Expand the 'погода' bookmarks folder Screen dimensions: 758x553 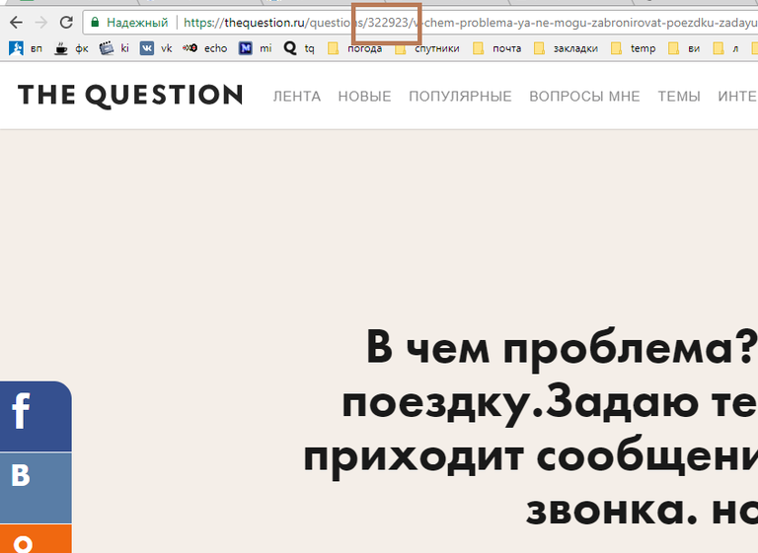click(356, 47)
